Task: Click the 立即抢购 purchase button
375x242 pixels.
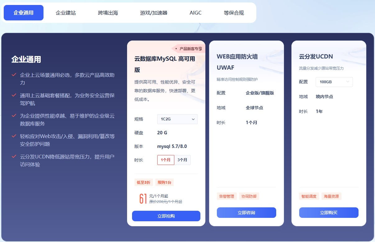Action: 166,216
